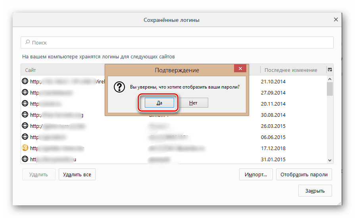Click the globe icon in 20.11.2014 row

[25, 103]
